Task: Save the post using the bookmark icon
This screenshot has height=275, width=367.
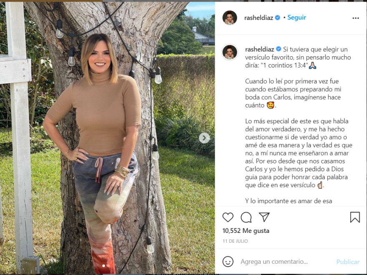Action: 355,217
